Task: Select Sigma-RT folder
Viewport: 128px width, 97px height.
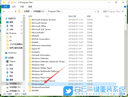Action: click(36, 49)
